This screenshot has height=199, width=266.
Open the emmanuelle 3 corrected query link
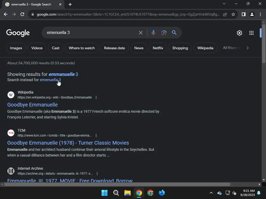tap(63, 74)
